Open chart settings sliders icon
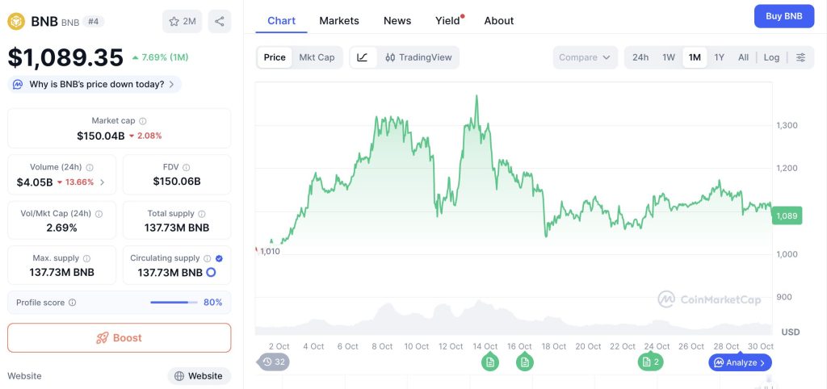Viewport: 827px width, 389px height. pyautogui.click(x=800, y=57)
